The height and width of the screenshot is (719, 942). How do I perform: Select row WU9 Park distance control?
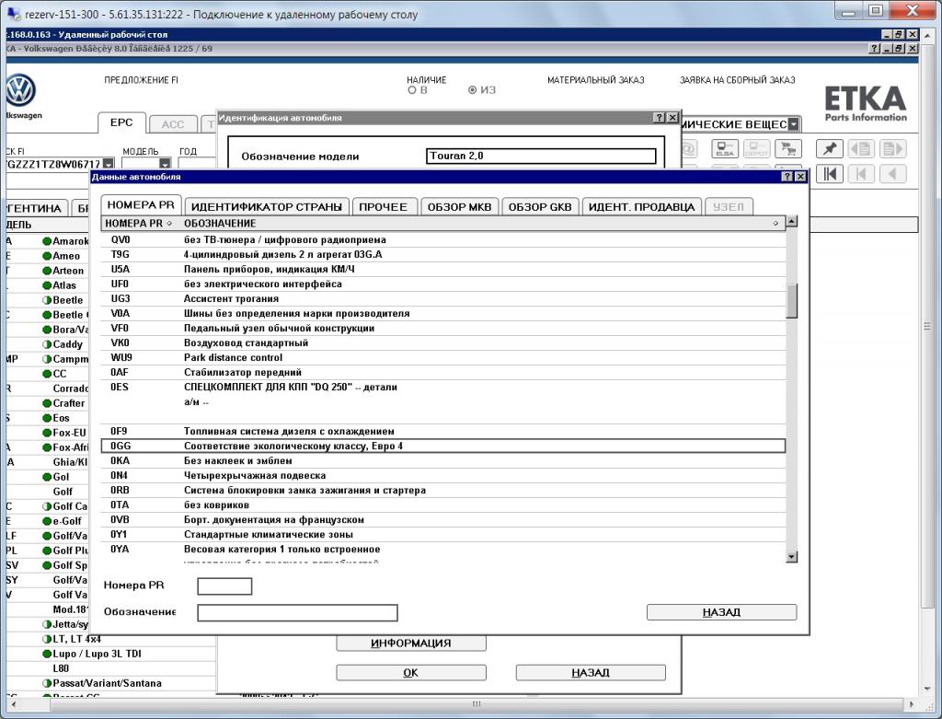[443, 358]
